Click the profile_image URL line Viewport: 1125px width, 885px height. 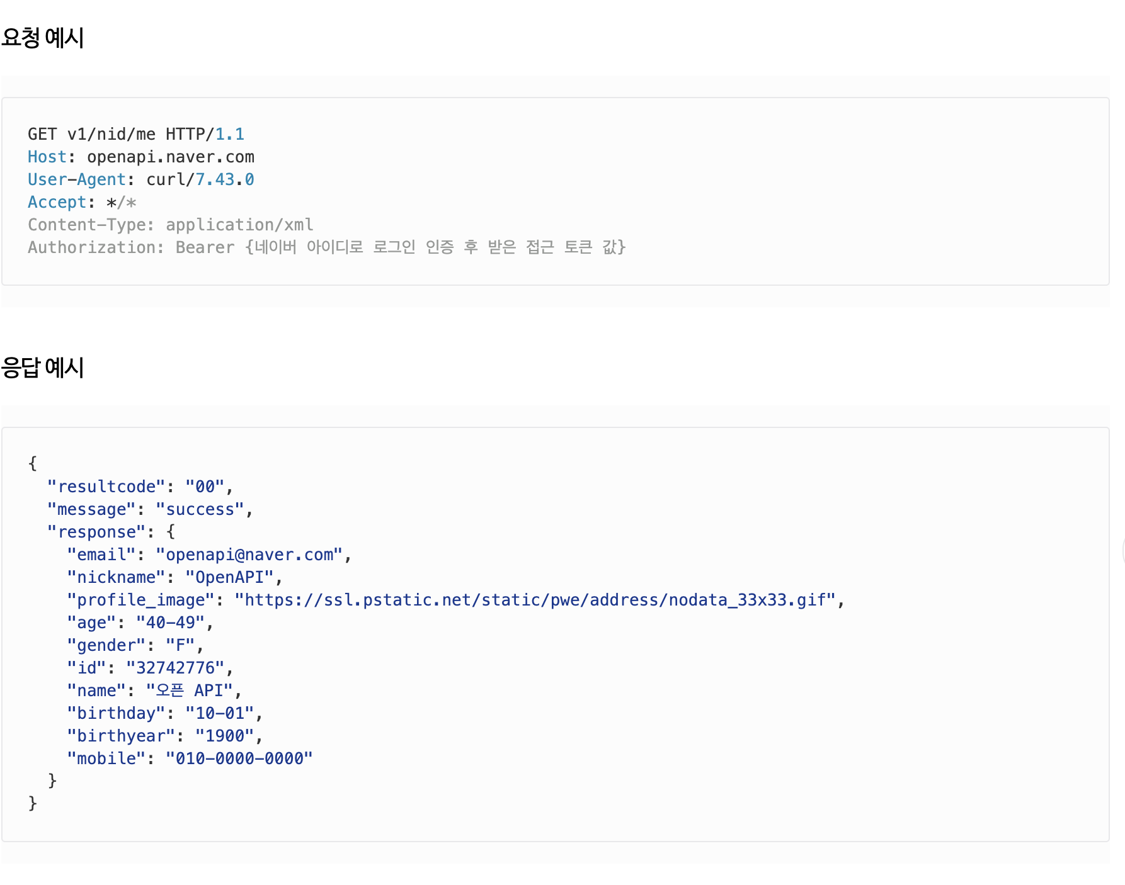pos(456,600)
